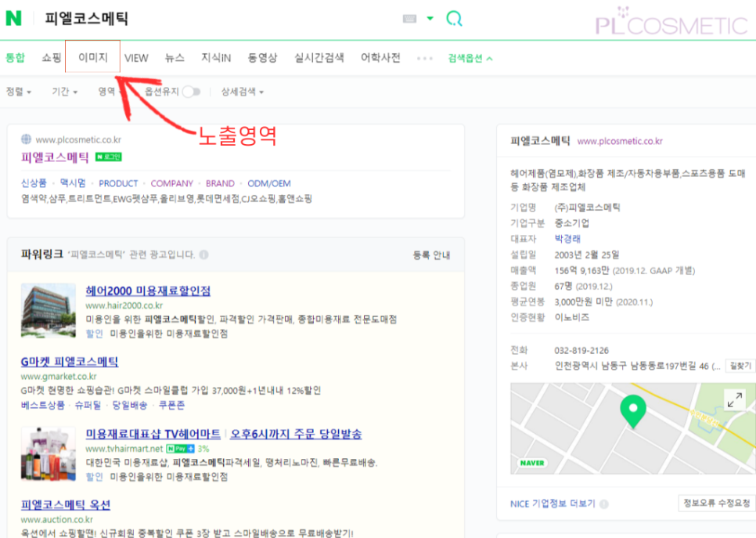The image size is (756, 538).
Task: Open the 기간 period dropdown
Action: click(x=65, y=91)
